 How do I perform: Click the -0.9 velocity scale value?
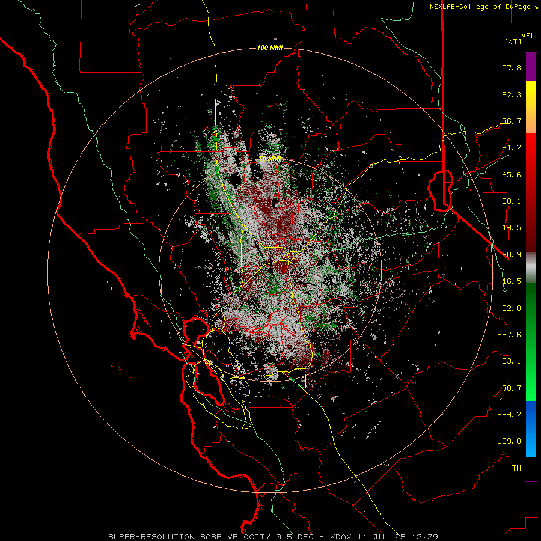tap(512, 255)
